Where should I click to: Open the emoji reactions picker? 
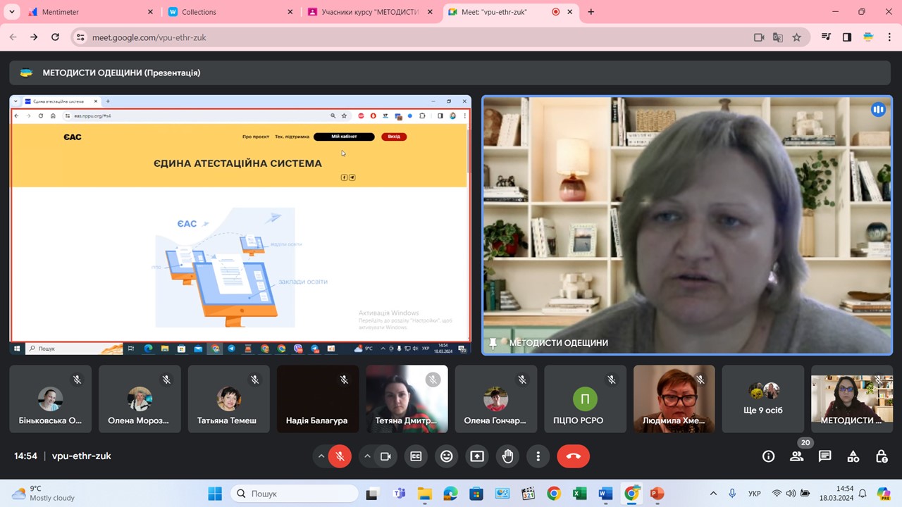[447, 456]
